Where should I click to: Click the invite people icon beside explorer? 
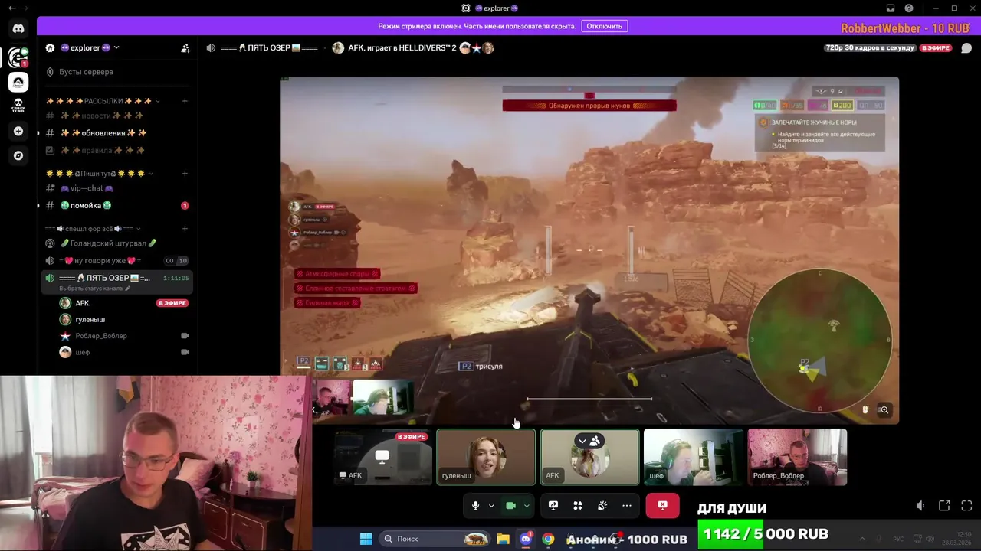point(185,47)
